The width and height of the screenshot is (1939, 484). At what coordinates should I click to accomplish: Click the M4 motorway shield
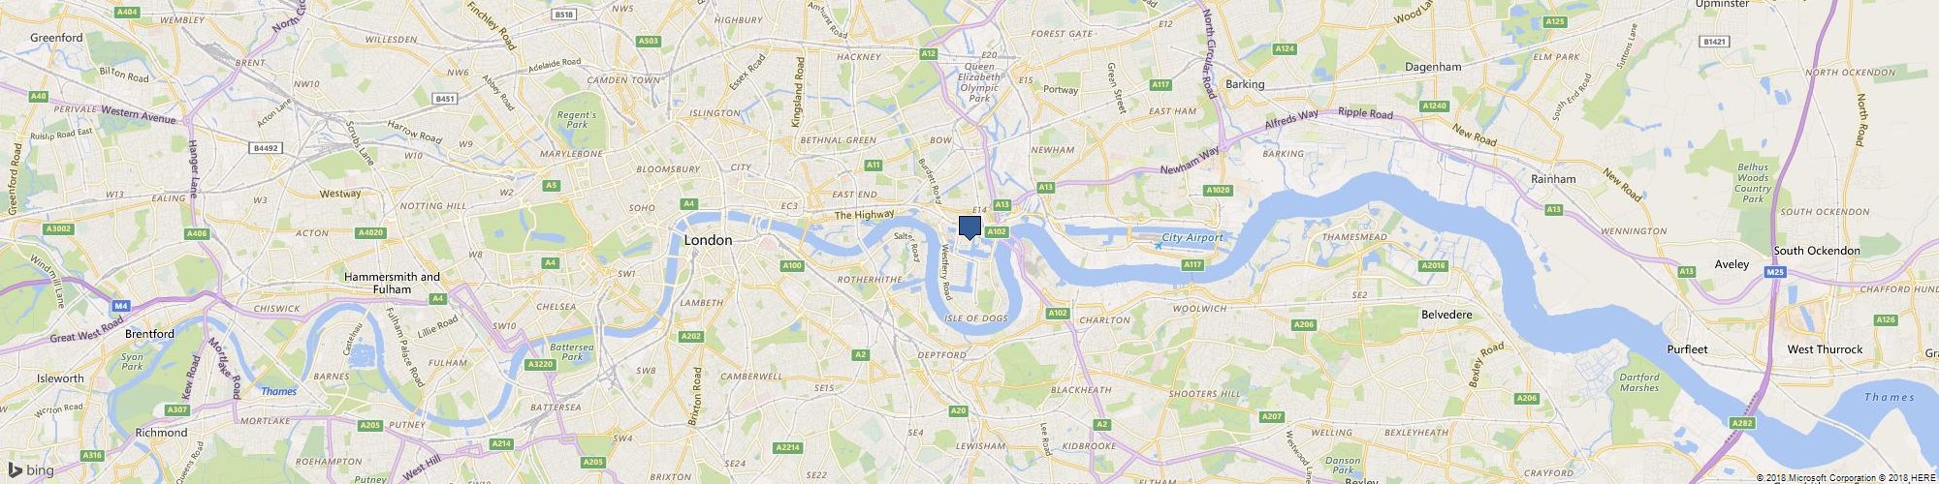pyautogui.click(x=120, y=306)
